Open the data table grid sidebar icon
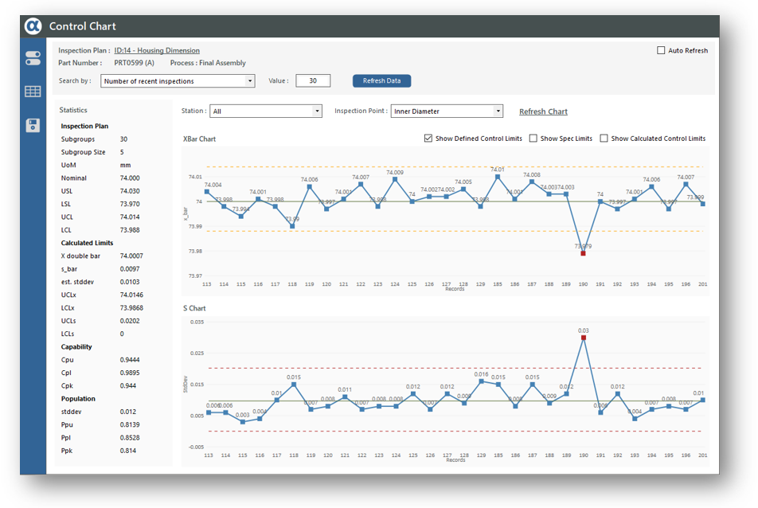The image size is (758, 508). point(33,92)
